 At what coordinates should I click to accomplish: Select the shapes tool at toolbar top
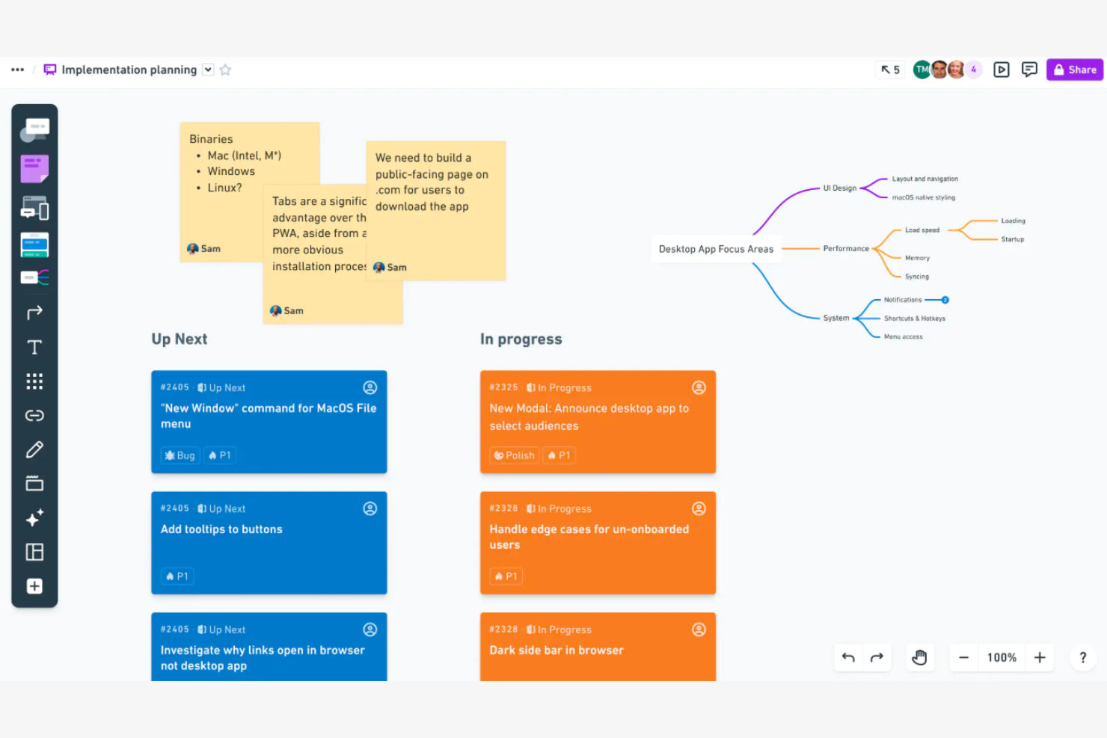tap(34, 128)
